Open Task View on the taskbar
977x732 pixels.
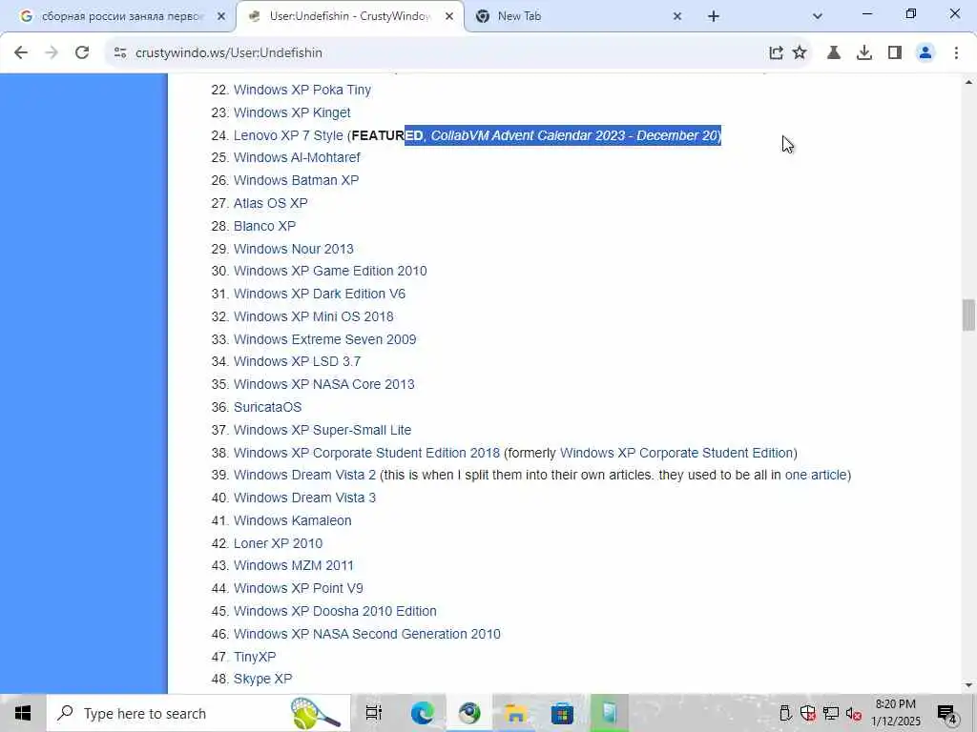click(374, 713)
